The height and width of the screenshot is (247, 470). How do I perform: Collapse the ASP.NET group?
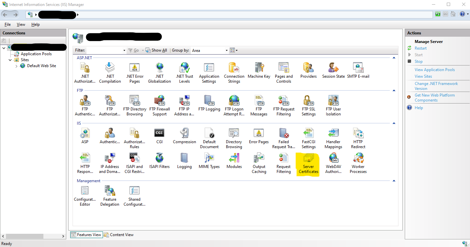click(x=394, y=58)
